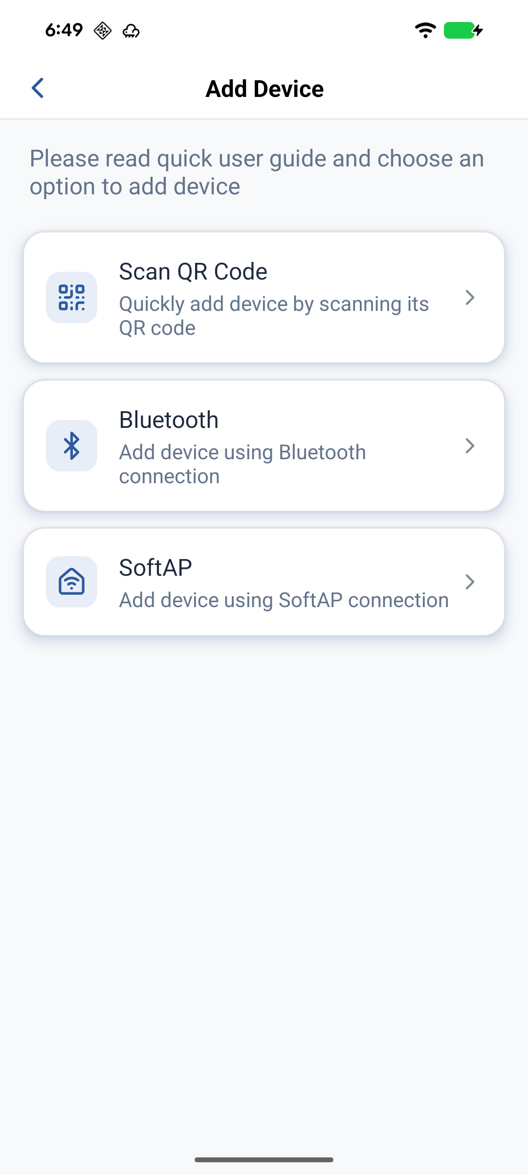Tap the cloud weather status icon
The width and height of the screenshot is (528, 1175).
pos(131,31)
